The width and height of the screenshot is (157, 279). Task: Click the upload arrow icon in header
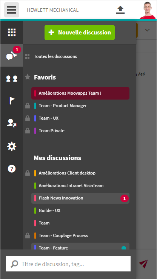(x=120, y=10)
